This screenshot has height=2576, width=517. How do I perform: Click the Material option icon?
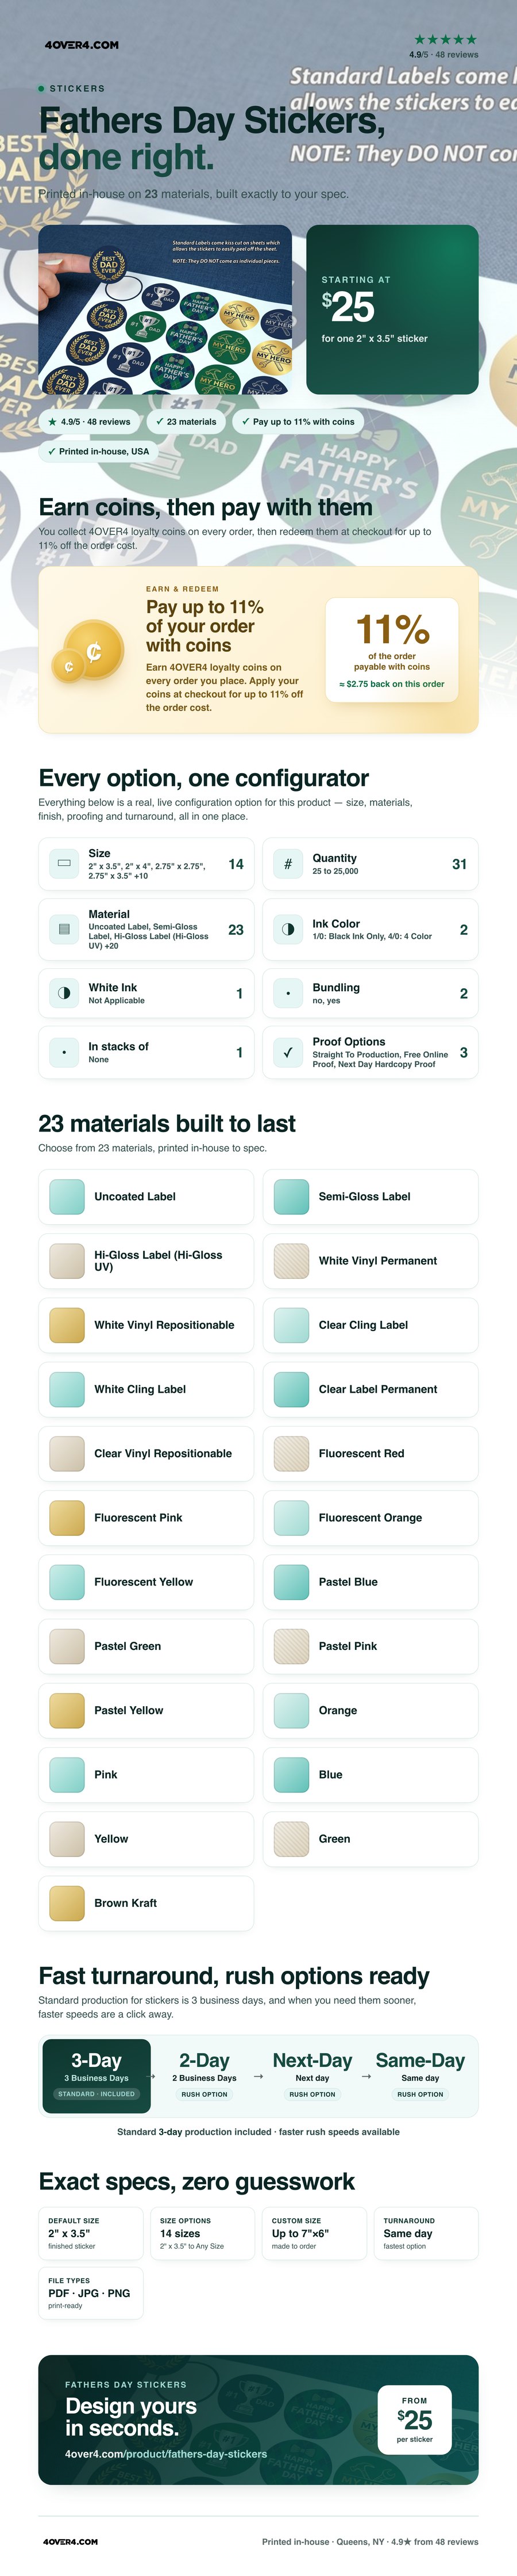click(x=64, y=929)
